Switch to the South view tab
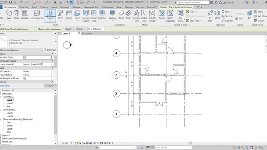267x150 pixels. click(x=88, y=33)
